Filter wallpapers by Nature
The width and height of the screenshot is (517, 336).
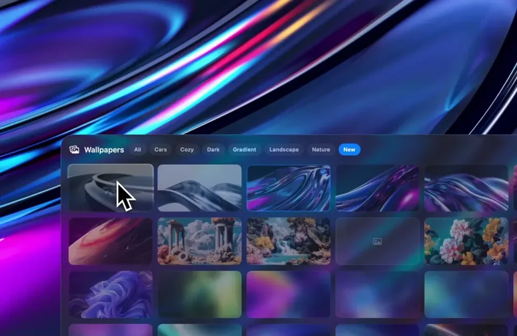[321, 150]
